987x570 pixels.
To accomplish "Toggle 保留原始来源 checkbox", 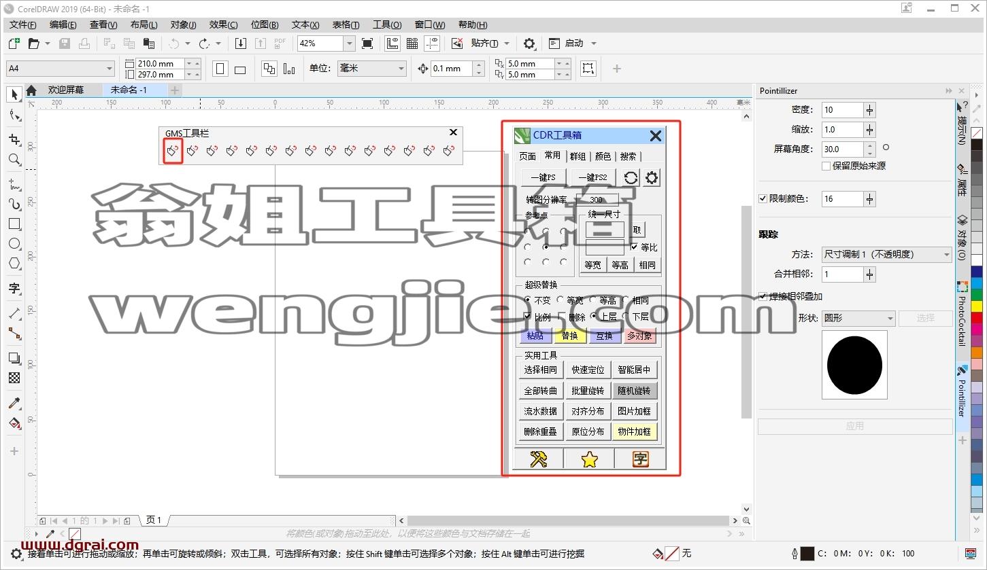I will pos(826,166).
